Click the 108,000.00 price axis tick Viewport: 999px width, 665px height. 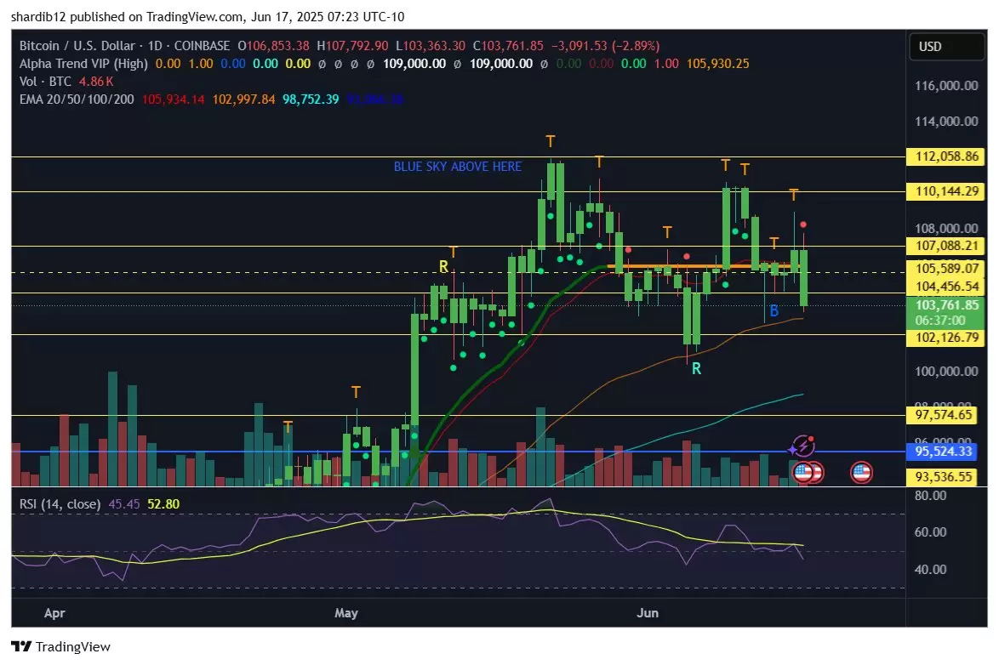[x=946, y=228]
